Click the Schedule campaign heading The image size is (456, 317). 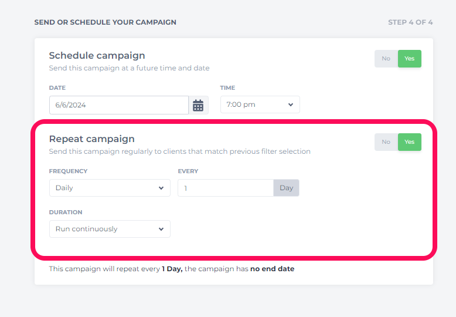pyautogui.click(x=97, y=55)
